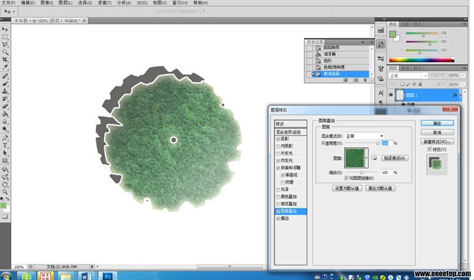Open the pattern picker dropdown arrow

tap(366, 158)
